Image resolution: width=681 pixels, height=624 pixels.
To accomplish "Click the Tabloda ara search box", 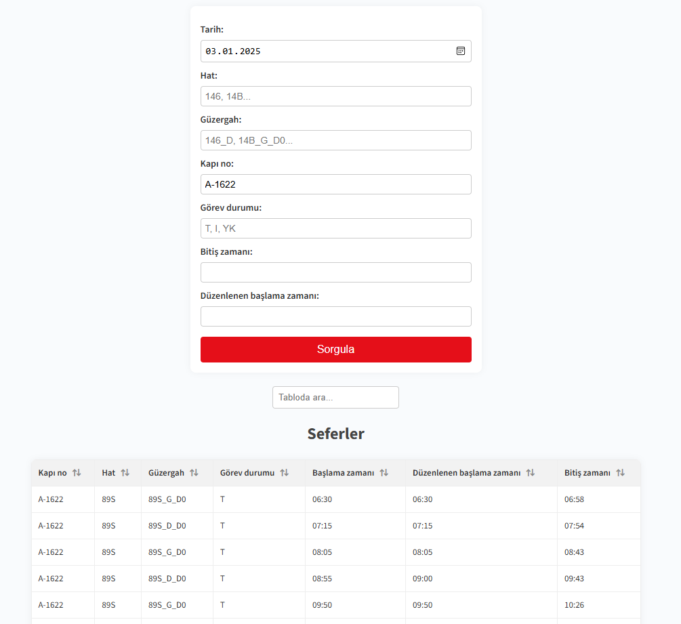I will (335, 398).
